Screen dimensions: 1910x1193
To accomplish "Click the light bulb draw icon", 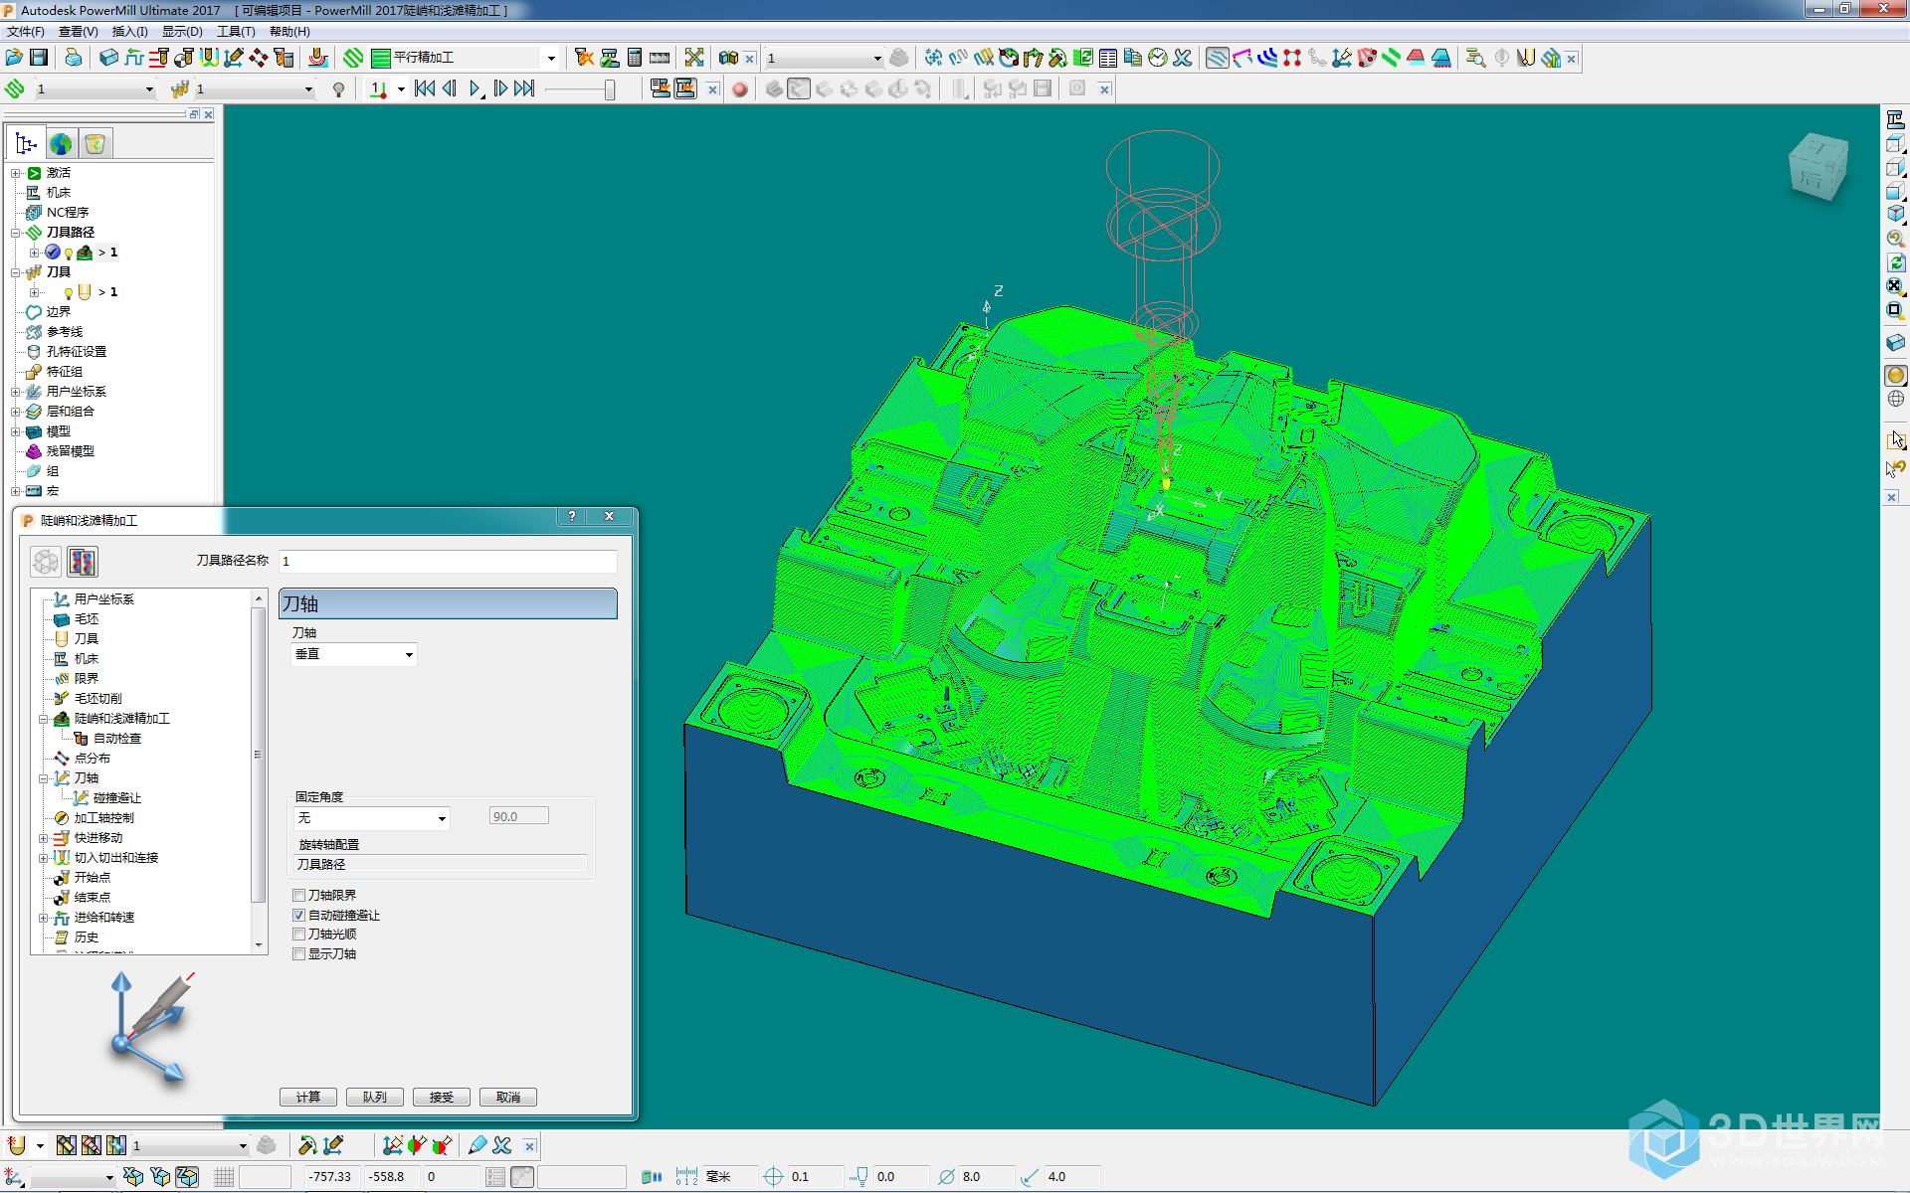I will tap(339, 89).
